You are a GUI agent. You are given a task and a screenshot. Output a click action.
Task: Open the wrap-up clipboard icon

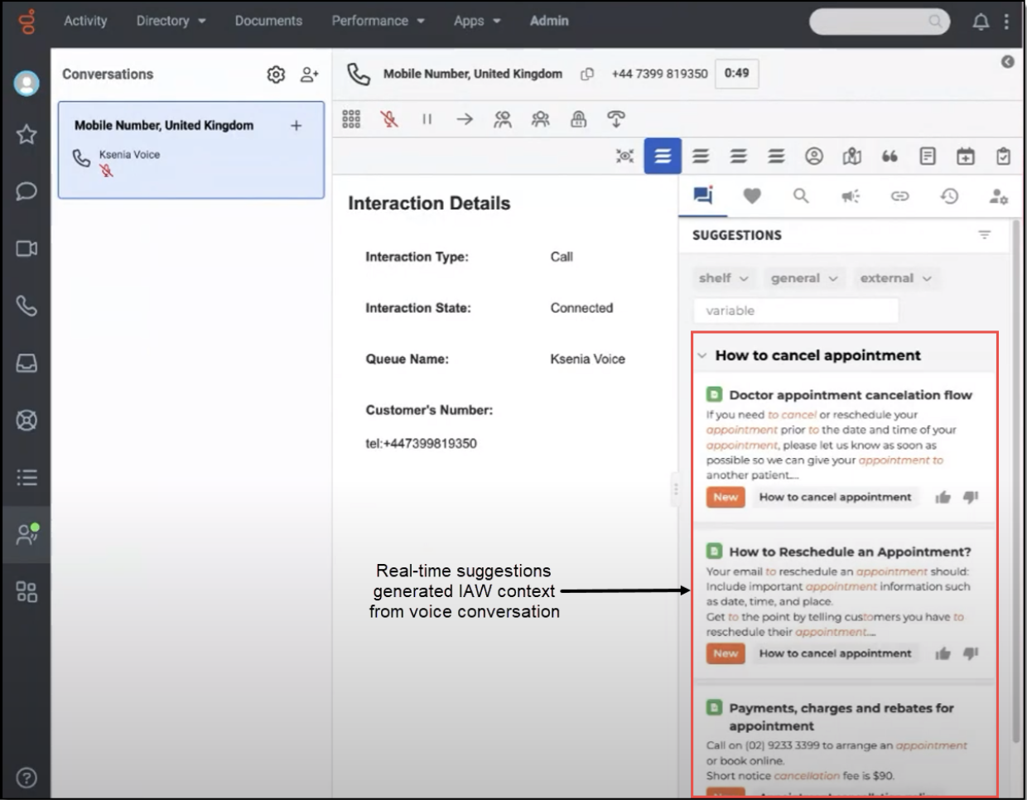coord(1003,156)
